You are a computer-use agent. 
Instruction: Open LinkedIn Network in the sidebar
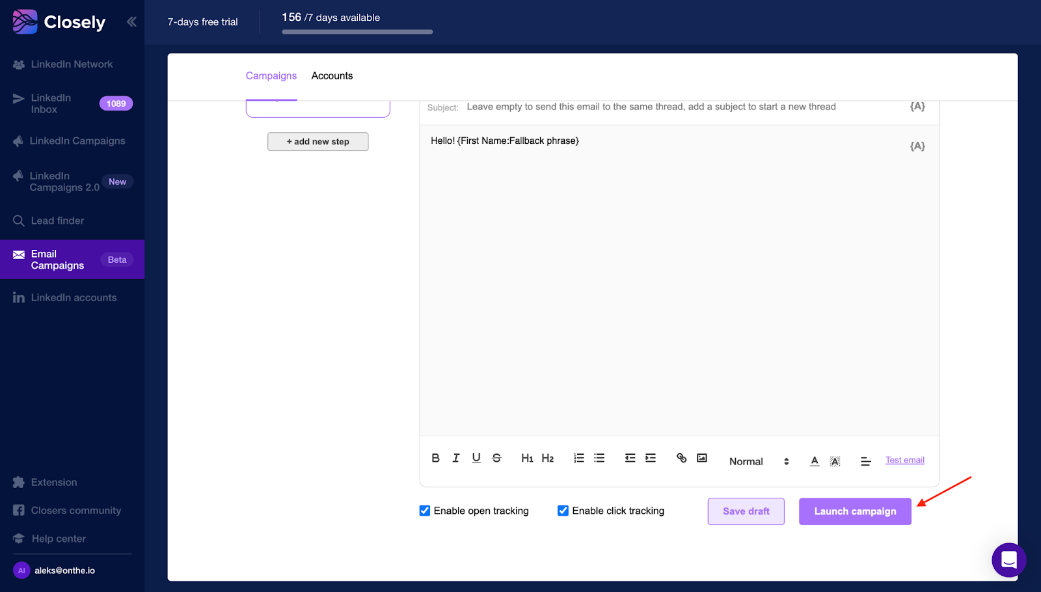click(x=72, y=64)
